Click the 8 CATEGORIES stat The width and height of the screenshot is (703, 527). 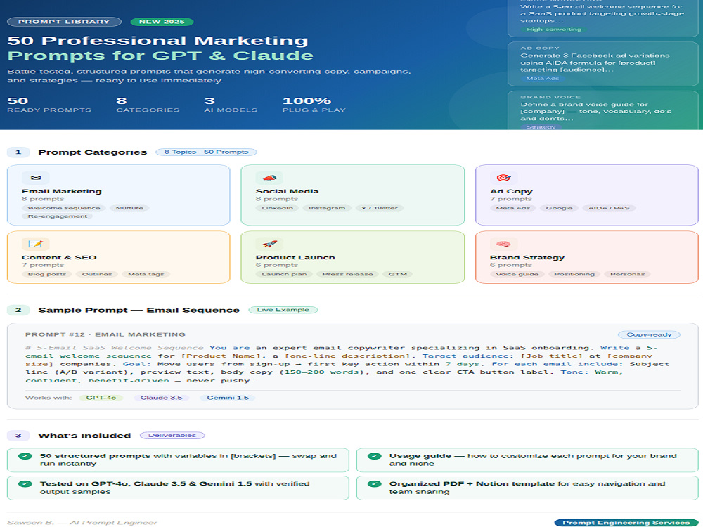(148, 105)
